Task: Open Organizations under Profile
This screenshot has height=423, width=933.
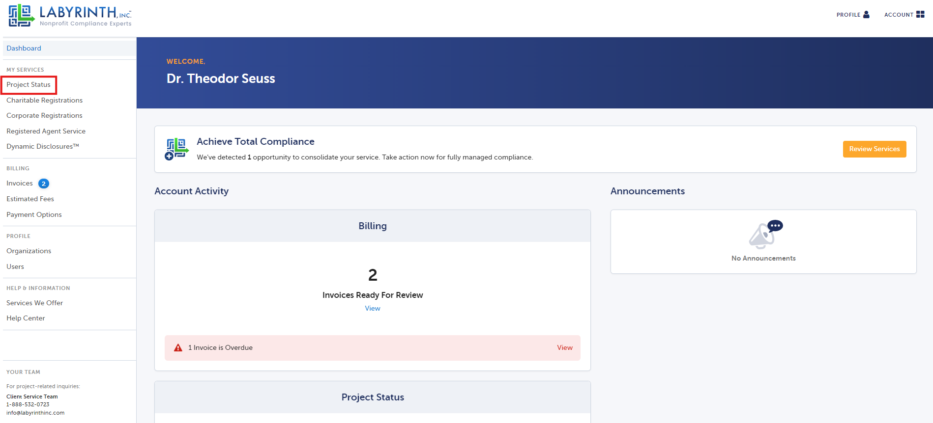Action: (29, 251)
